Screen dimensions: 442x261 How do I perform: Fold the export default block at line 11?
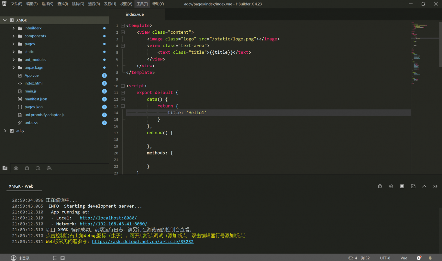[x=123, y=93]
